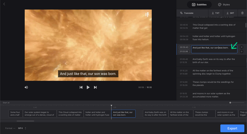Select the 'hotter and hotter and' timeline clip
247x134 pixels.
click(97, 114)
